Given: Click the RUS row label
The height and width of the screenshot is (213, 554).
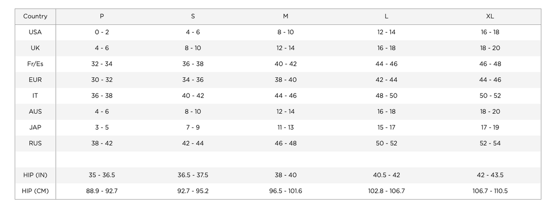Looking at the screenshot, I should click(x=35, y=144).
